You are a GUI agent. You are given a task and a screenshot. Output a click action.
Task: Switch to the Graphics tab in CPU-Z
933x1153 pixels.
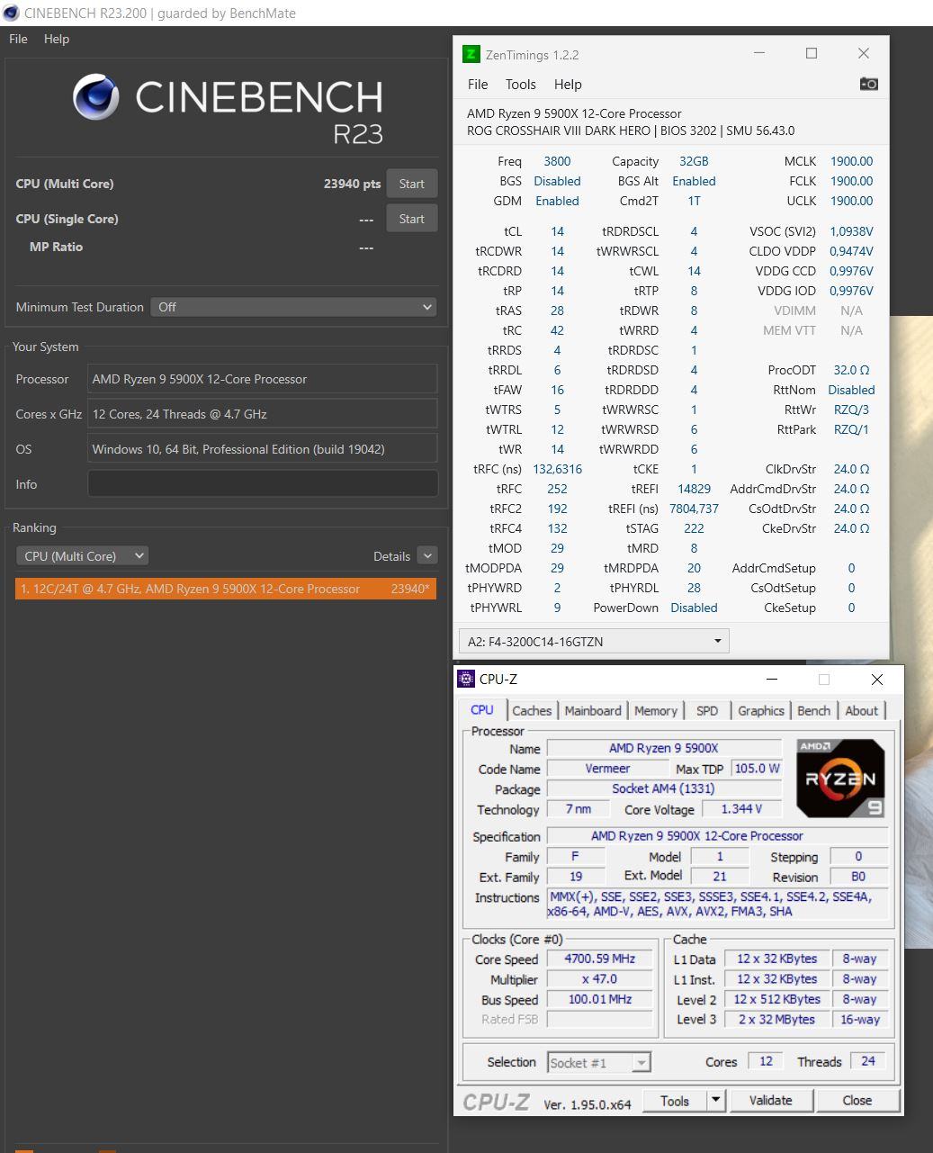[x=761, y=711]
